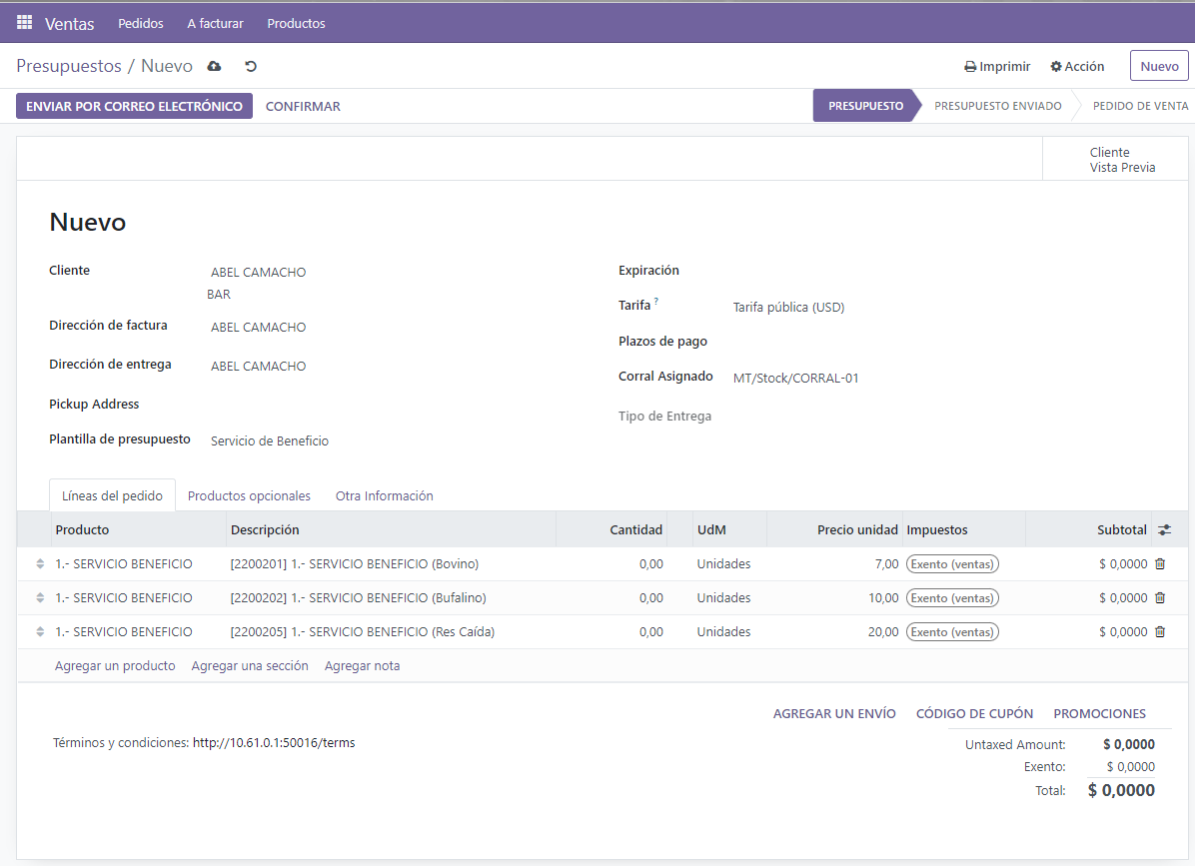Click the Tarifa help question mark

[x=656, y=301]
